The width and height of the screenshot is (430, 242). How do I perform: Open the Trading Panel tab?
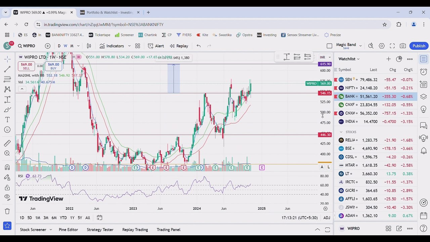pyautogui.click(x=168, y=230)
